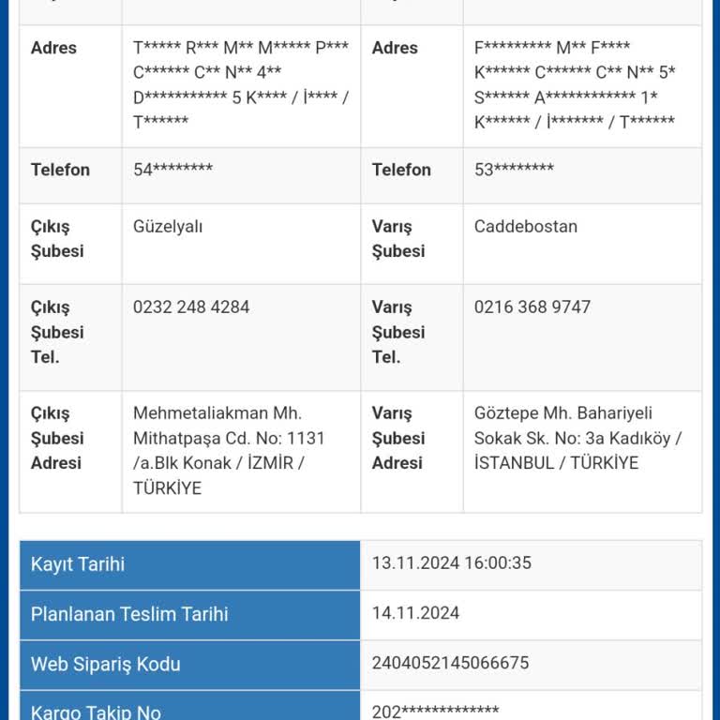This screenshot has height=720, width=720.
Task: Select the masked sender phone 54********
Action: tap(172, 170)
